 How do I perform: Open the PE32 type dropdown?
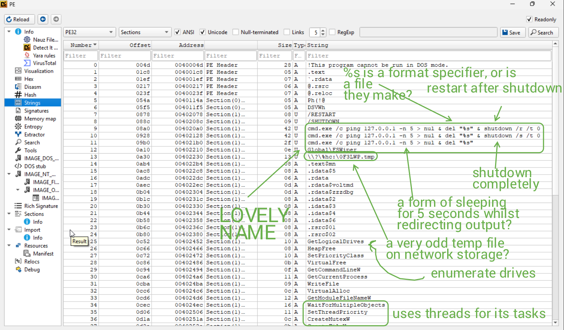(x=89, y=32)
